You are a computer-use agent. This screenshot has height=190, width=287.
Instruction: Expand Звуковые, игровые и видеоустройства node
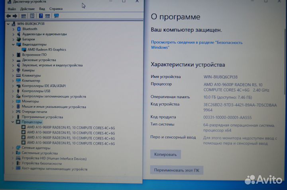pyautogui.click(x=13, y=65)
